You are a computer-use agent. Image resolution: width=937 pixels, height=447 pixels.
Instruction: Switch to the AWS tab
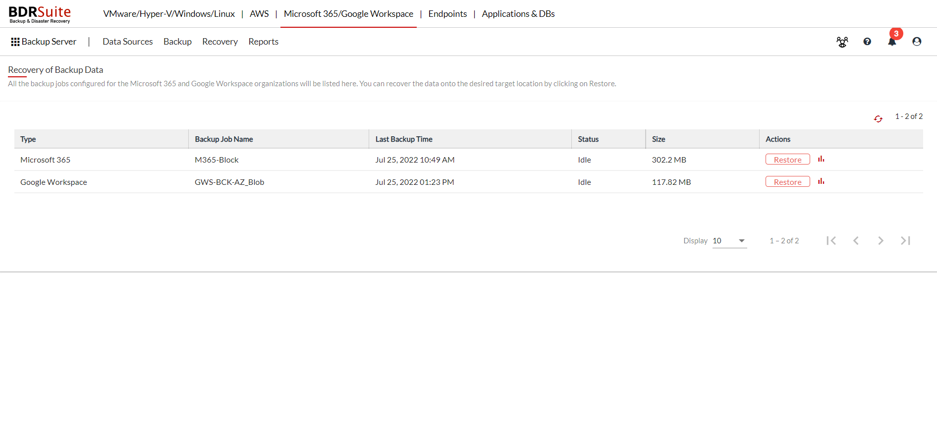coord(259,14)
